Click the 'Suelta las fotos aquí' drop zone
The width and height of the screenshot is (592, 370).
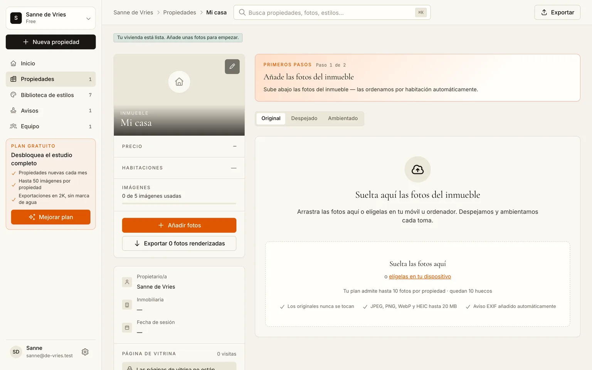[x=418, y=284]
